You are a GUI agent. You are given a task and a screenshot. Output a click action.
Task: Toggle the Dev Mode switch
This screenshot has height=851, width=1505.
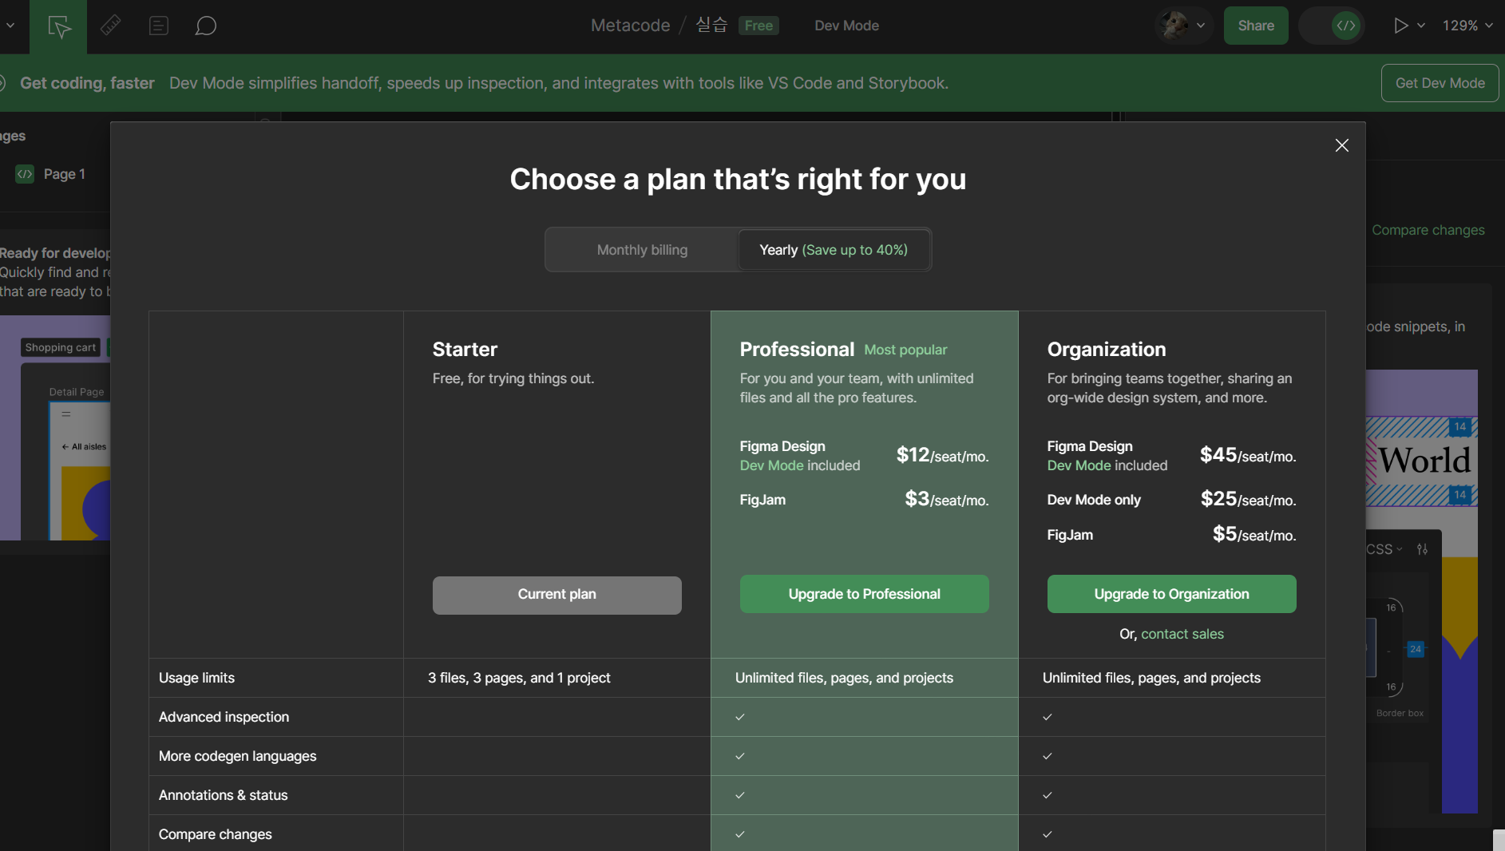1332,26
